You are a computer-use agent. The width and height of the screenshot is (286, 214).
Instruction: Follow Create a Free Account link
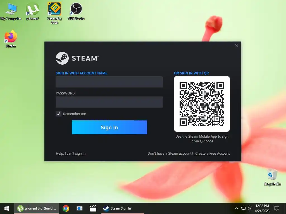(x=213, y=154)
